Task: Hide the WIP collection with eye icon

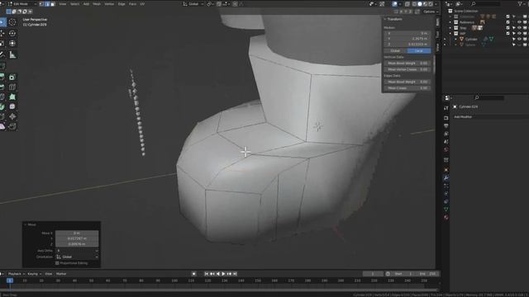Action: 519,33
